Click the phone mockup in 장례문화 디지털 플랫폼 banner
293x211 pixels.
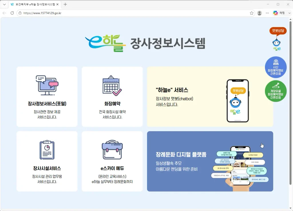240,166
